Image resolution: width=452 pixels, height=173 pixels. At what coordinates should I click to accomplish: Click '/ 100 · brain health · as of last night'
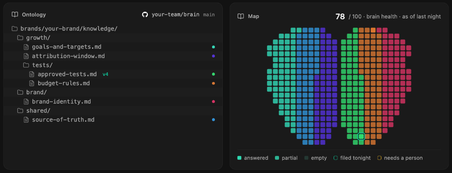(394, 17)
